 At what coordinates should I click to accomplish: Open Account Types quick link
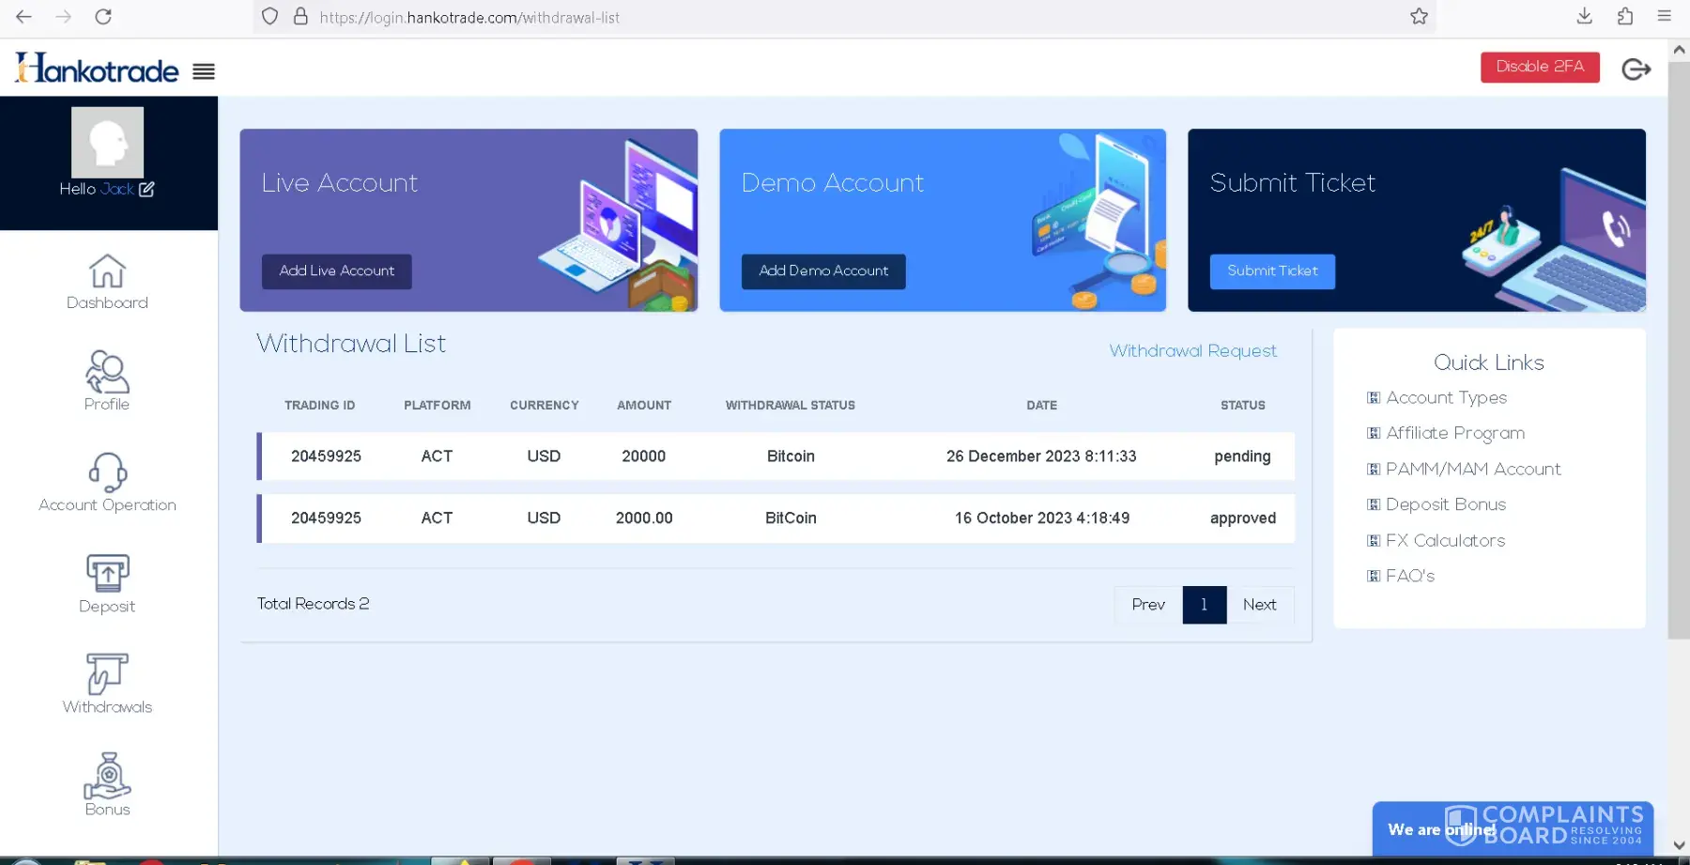1446,398
